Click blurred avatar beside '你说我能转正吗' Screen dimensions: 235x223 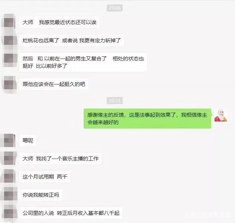tap(9, 194)
